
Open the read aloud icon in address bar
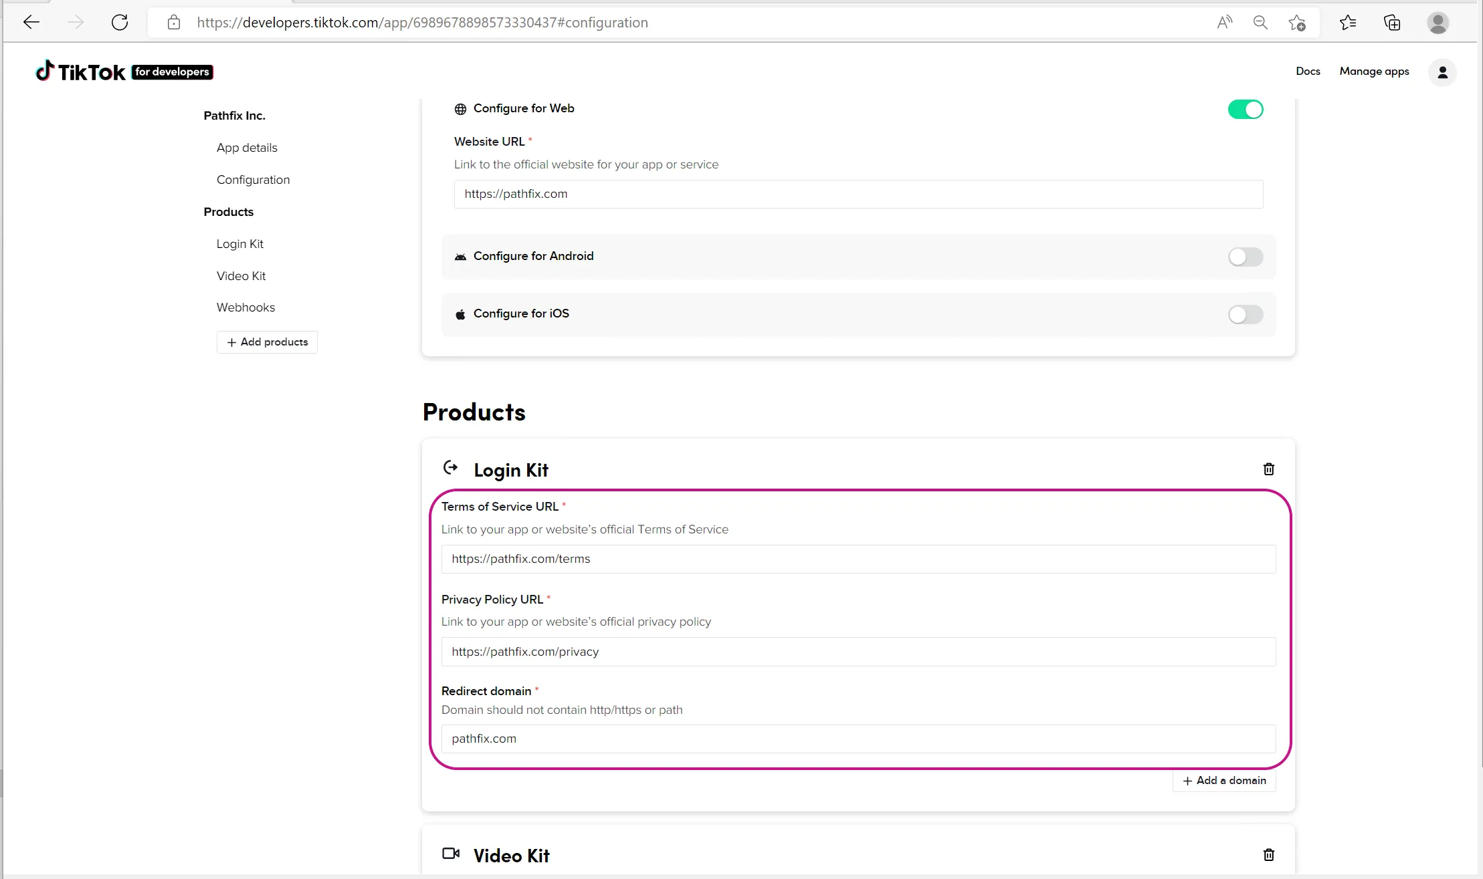(1224, 23)
